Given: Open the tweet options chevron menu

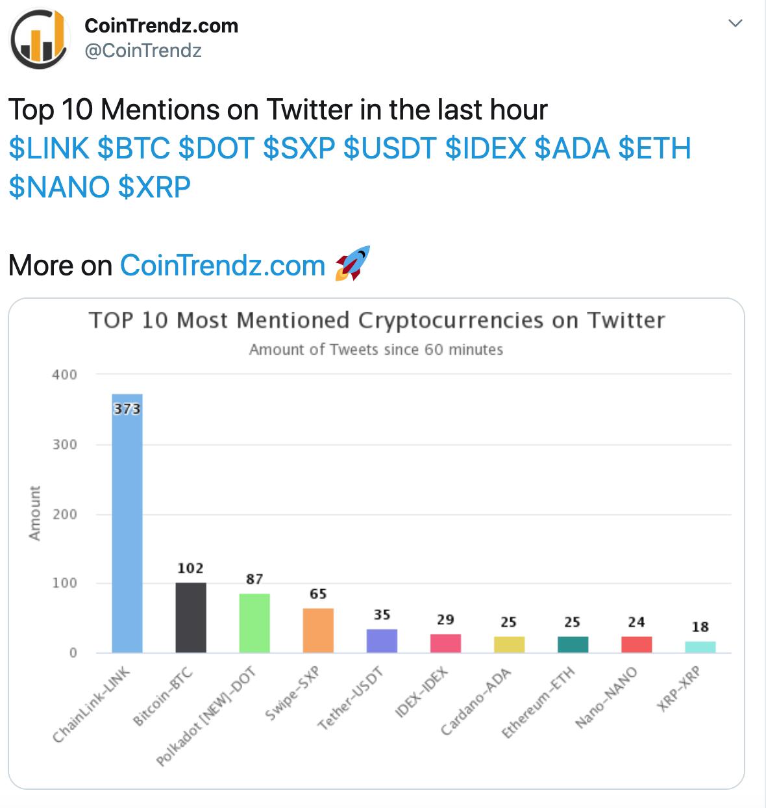Looking at the screenshot, I should (735, 24).
